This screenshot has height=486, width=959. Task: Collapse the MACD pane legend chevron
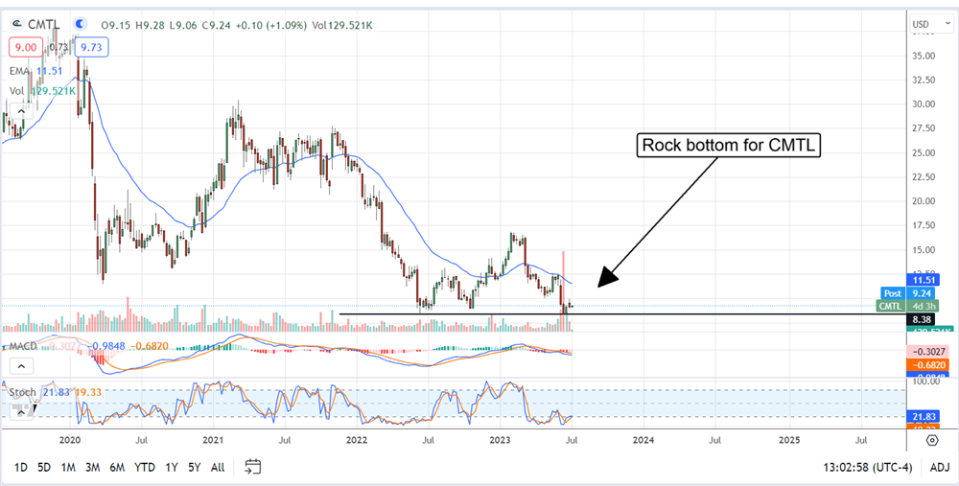[x=21, y=366]
